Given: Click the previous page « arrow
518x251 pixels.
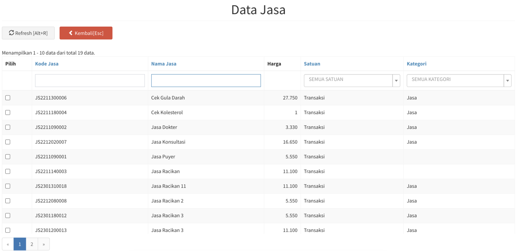Looking at the screenshot, I should tap(8, 244).
